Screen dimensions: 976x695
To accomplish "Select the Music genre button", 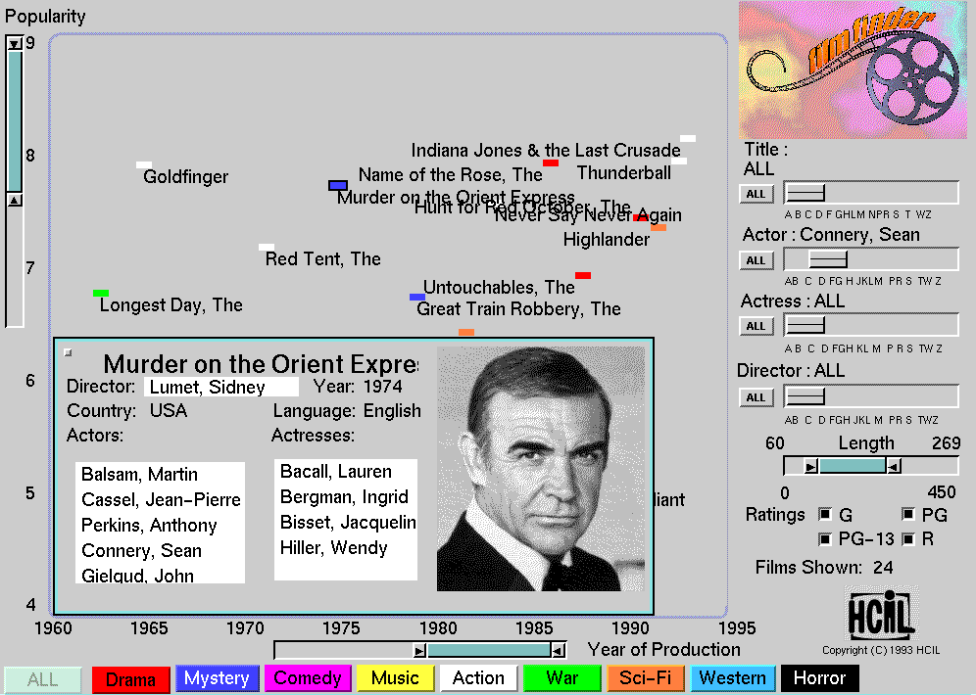I will (395, 678).
